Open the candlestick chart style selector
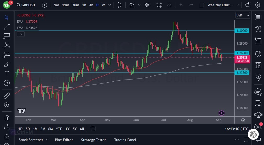This screenshot has width=264, height=145. 120,5
